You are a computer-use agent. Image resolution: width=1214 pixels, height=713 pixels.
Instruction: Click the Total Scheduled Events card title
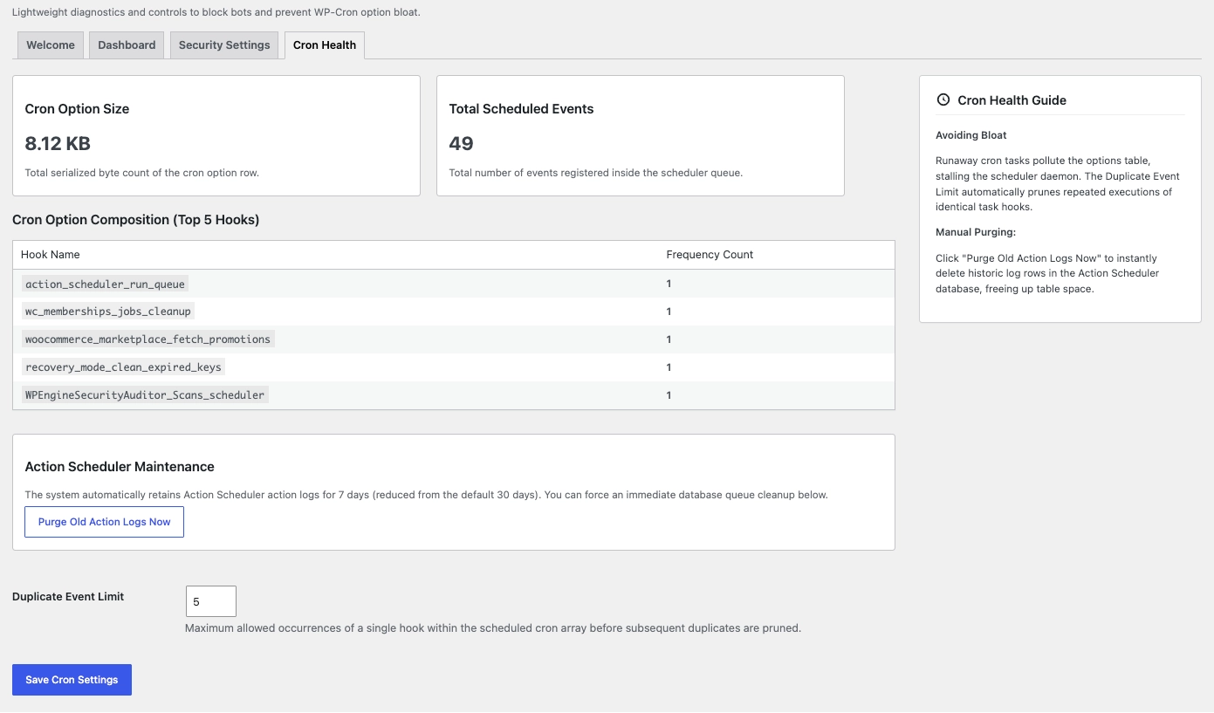[521, 109]
